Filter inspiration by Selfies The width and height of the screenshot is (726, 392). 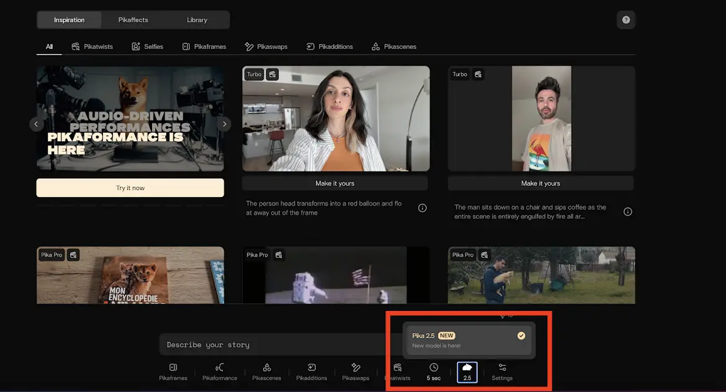point(147,46)
